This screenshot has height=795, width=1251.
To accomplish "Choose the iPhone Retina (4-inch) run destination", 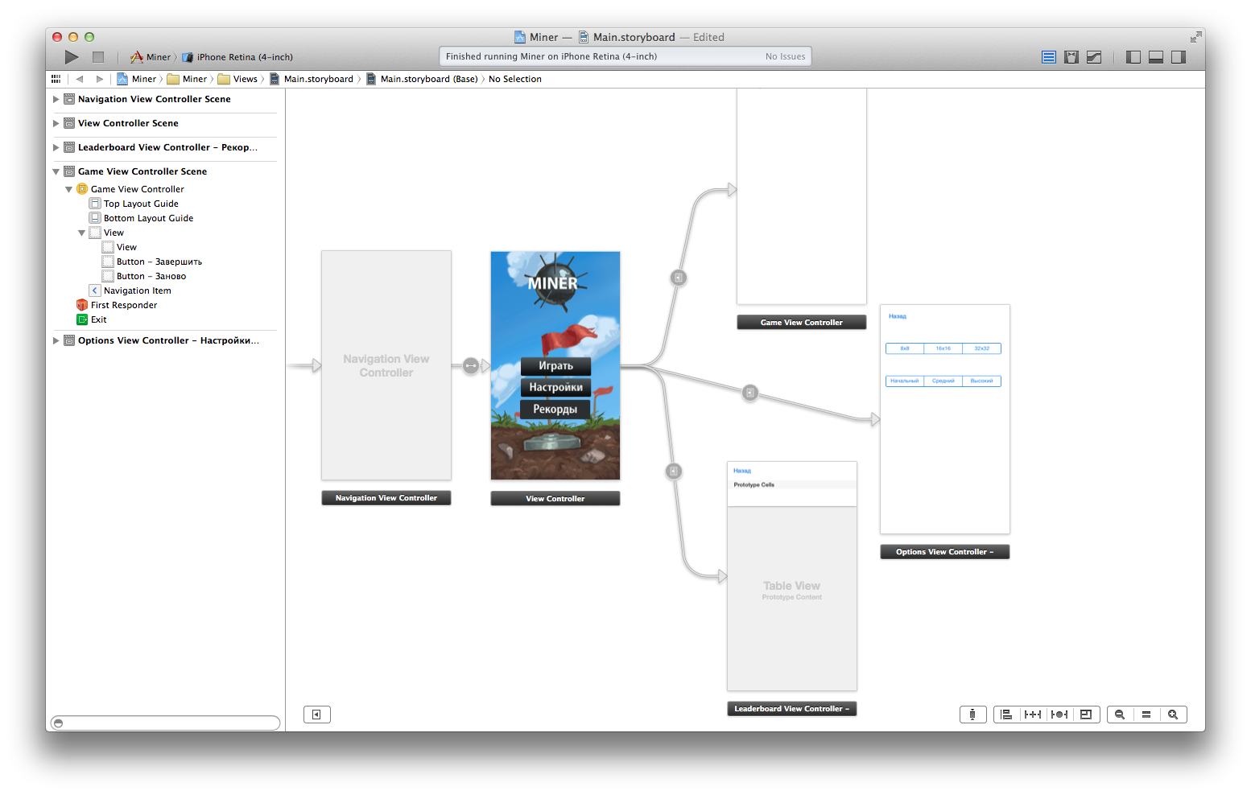I will tap(237, 57).
